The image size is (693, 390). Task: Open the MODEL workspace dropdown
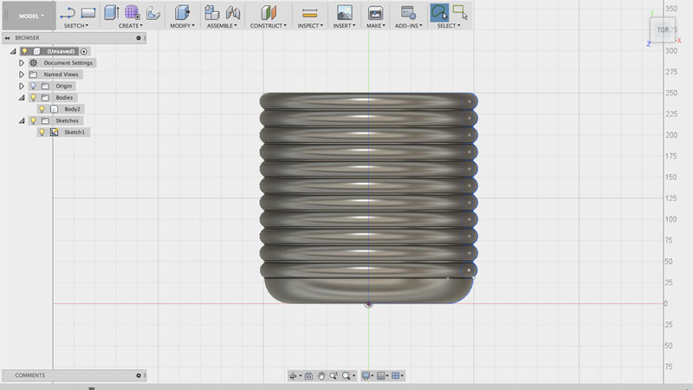click(32, 16)
